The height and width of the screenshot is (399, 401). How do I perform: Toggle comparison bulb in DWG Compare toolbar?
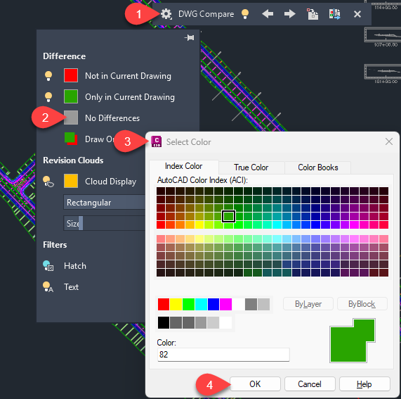(x=245, y=14)
